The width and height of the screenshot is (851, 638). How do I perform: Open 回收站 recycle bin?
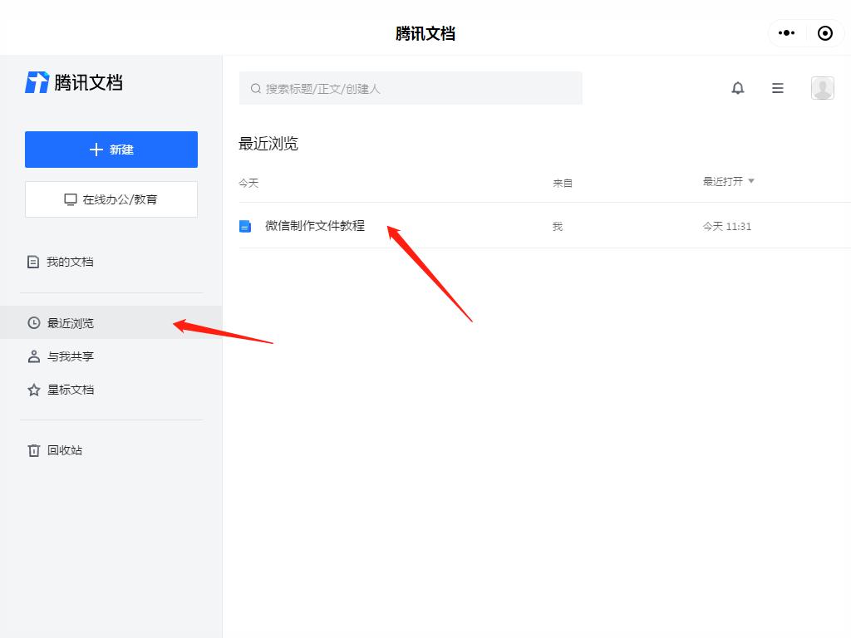55,450
